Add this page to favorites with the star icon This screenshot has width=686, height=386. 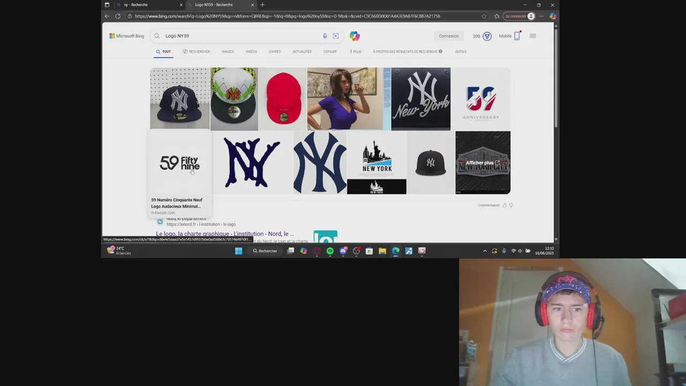pos(484,16)
